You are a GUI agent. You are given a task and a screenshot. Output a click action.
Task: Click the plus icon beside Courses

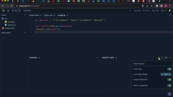130,11
